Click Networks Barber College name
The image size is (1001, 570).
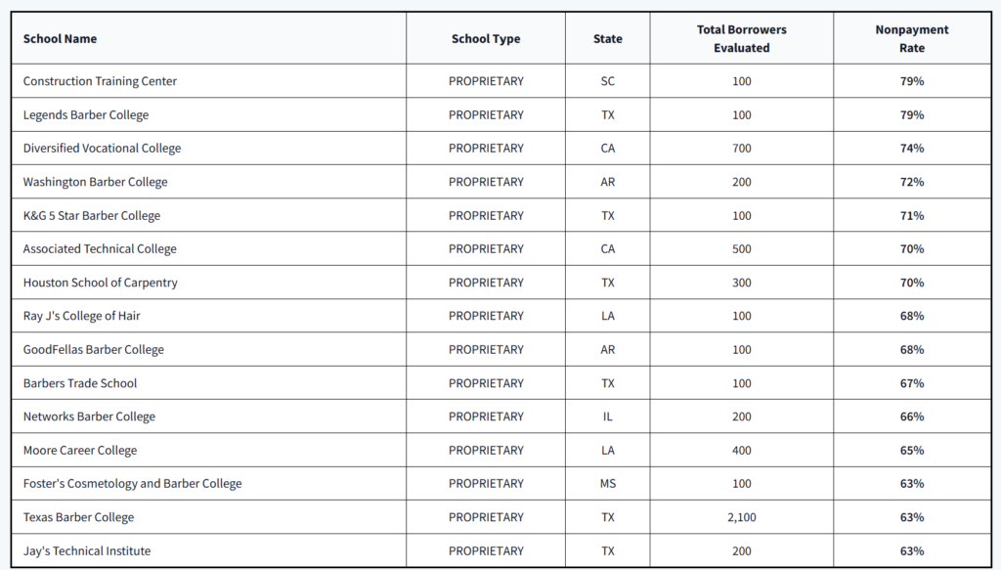(x=89, y=417)
